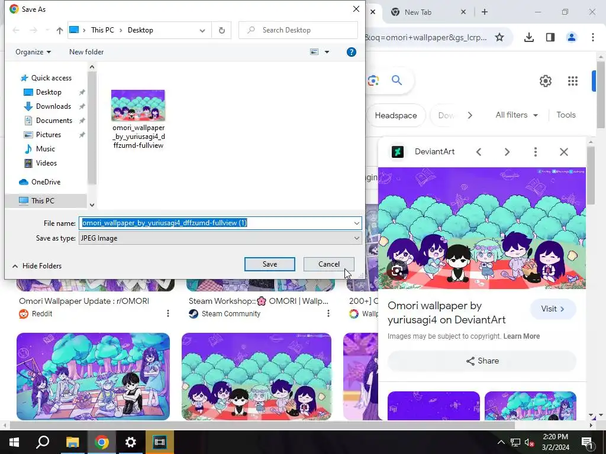Screen dimensions: 606x454
Task: Click the Save button
Action: click(x=270, y=264)
